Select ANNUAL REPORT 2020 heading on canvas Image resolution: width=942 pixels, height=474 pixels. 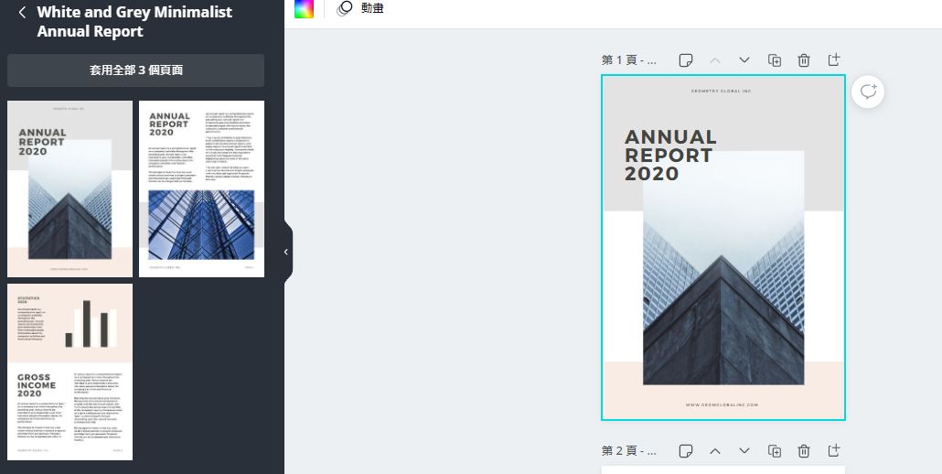pyautogui.click(x=670, y=155)
